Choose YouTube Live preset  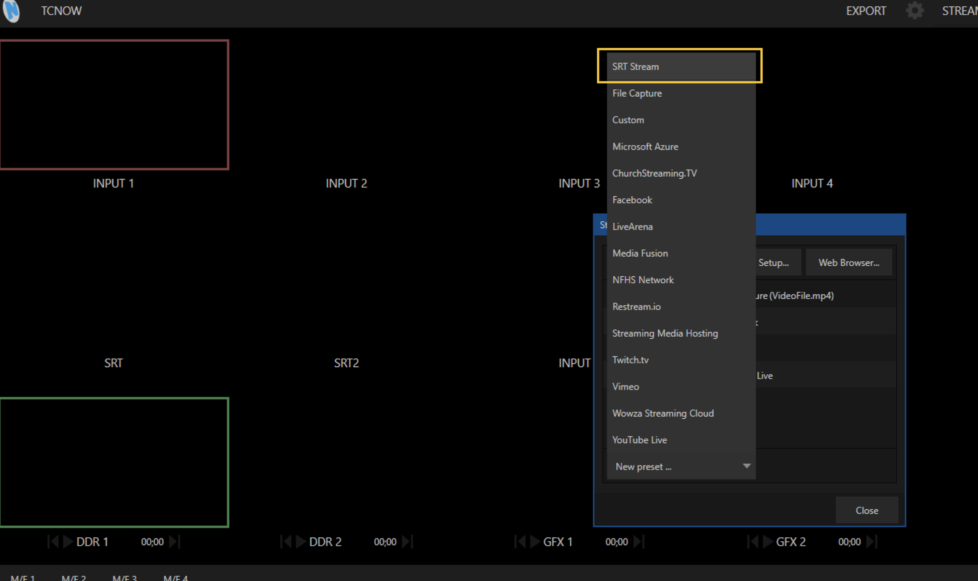pyautogui.click(x=681, y=440)
